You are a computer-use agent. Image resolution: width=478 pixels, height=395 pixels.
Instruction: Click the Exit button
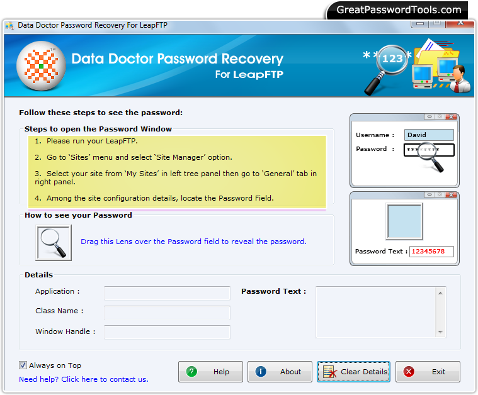click(x=428, y=372)
